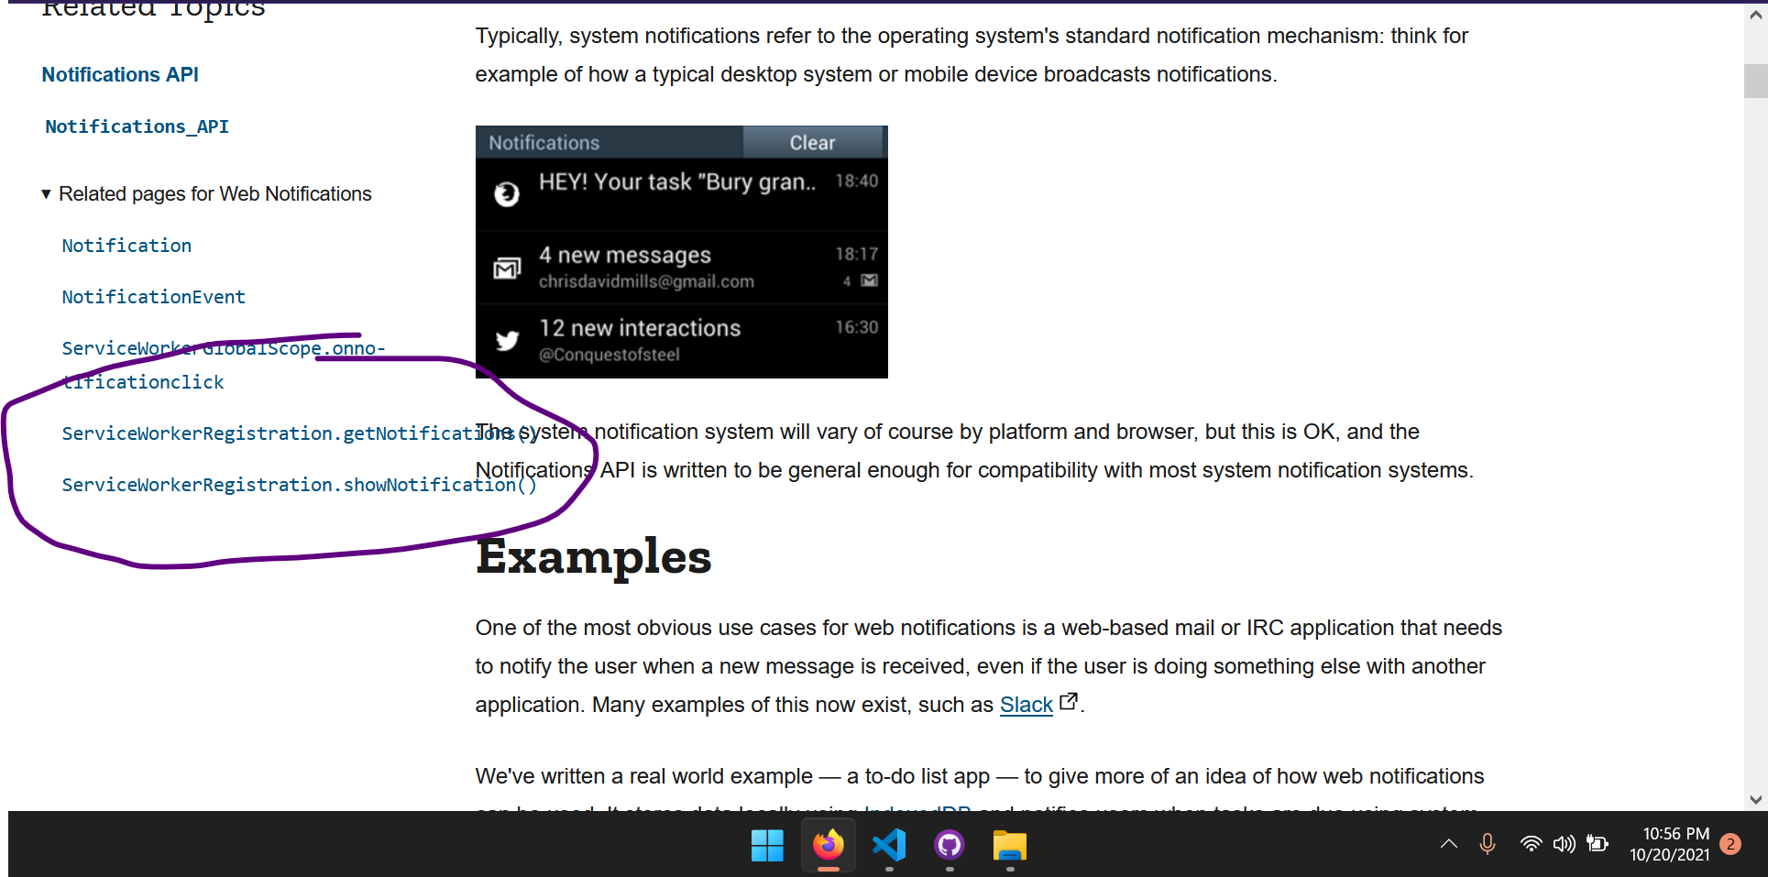Open the Notification reference page
Viewport: 1768px width, 877px height.
coord(126,245)
